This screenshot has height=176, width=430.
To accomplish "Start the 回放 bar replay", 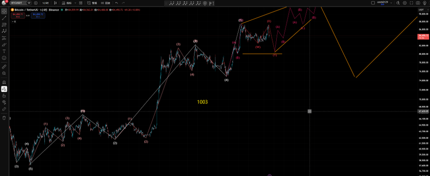I will click(x=106, y=3).
